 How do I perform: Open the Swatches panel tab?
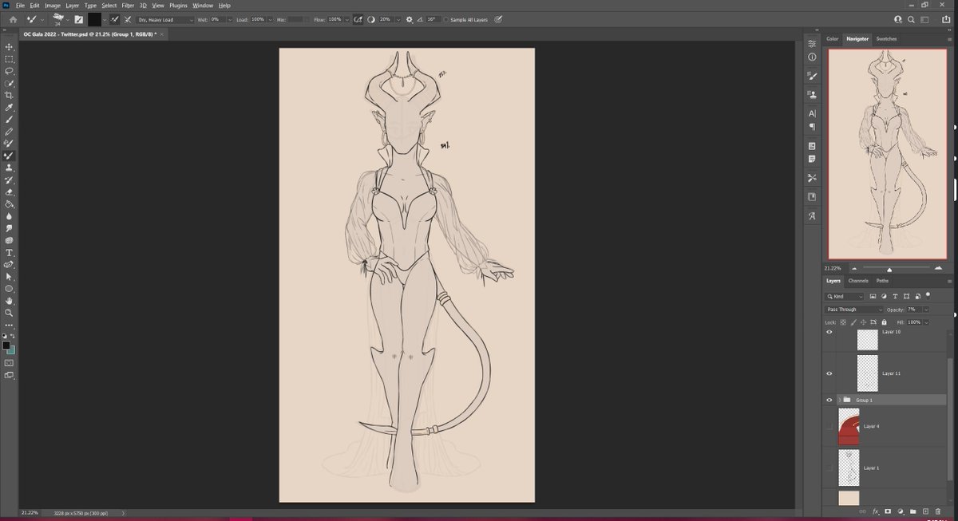point(886,38)
